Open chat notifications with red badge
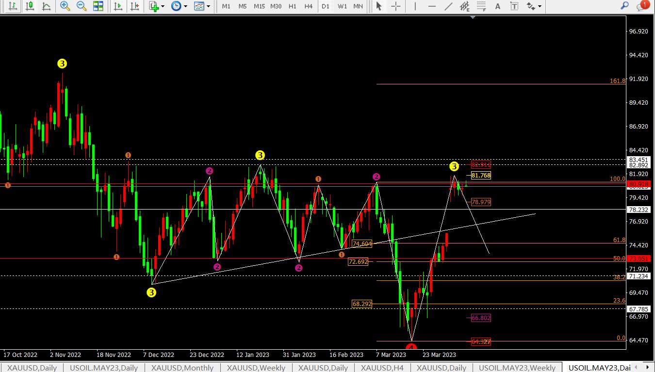This screenshot has width=655, height=372. click(642, 6)
